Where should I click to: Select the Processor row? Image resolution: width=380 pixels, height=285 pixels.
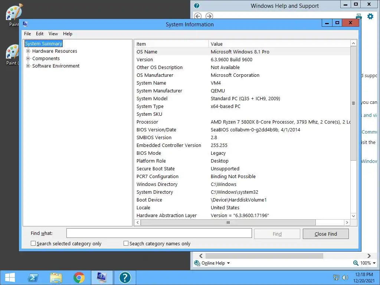pos(242,122)
